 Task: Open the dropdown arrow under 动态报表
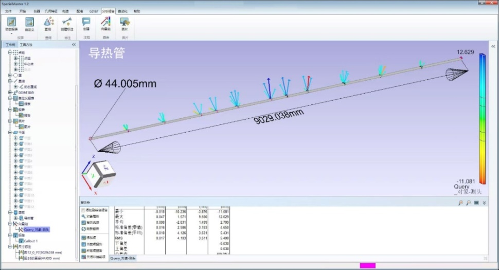tap(11, 33)
